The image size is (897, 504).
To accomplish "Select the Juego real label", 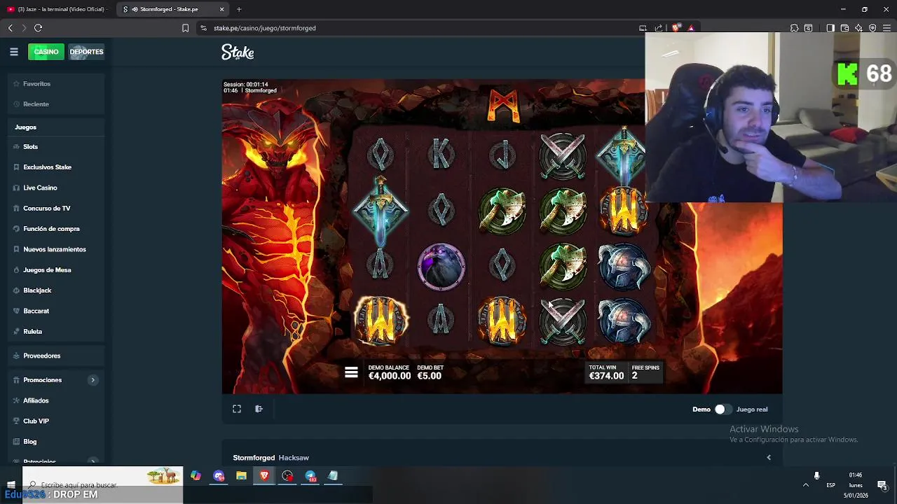I will click(752, 409).
